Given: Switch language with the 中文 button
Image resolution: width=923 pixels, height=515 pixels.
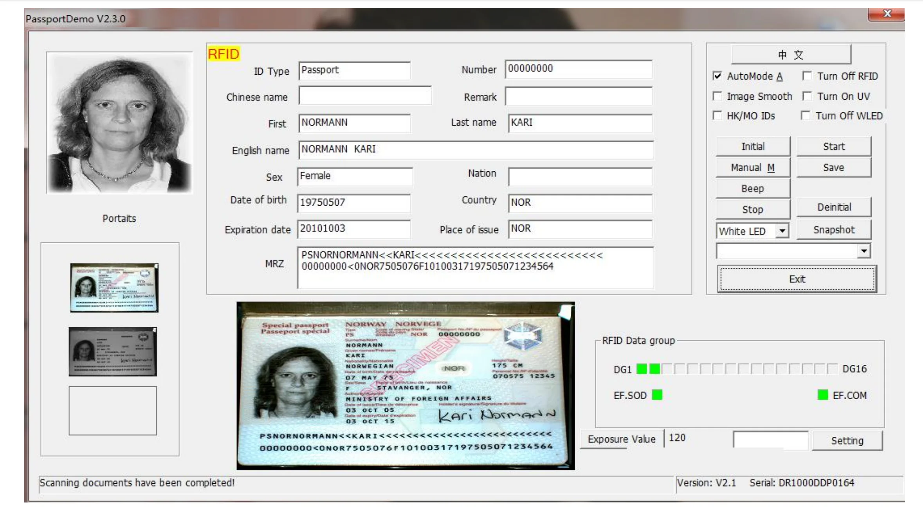Looking at the screenshot, I should pos(791,55).
